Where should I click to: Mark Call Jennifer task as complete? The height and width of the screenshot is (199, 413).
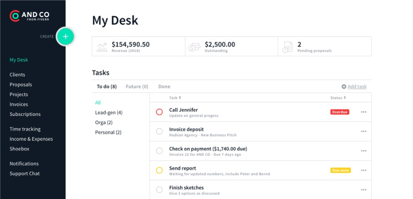[159, 112]
